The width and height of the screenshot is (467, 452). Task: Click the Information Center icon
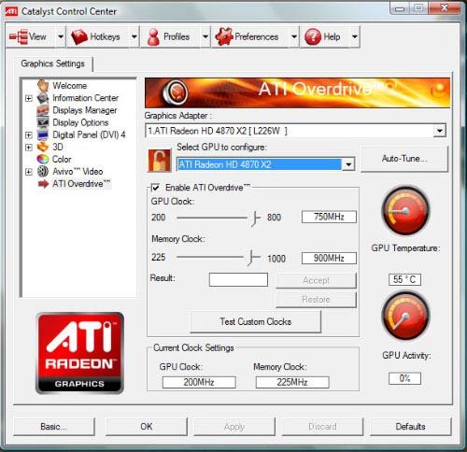click(43, 98)
